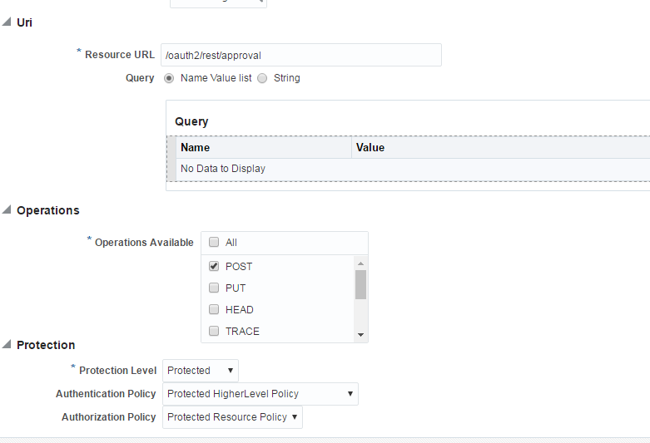
Task: Collapse the Operations section triangle
Action: 7,209
